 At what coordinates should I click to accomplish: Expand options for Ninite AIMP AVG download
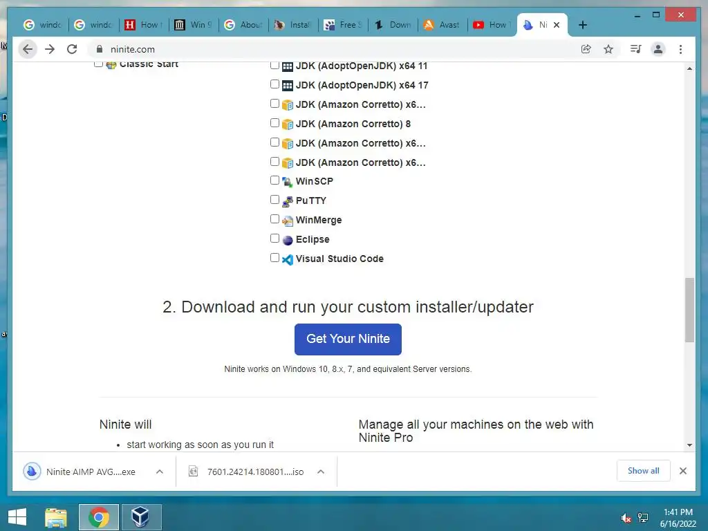[x=160, y=472]
